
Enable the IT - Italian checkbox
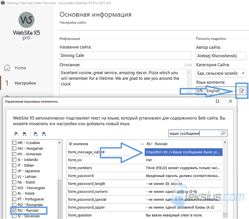[x=15, y=165]
